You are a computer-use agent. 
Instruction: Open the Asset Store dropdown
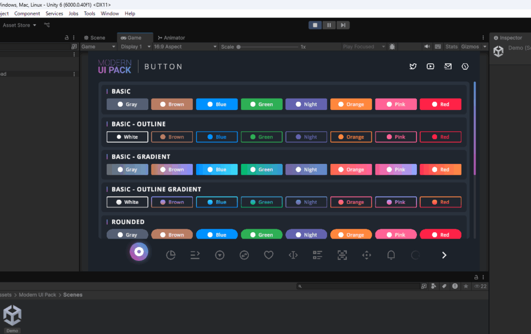(19, 25)
